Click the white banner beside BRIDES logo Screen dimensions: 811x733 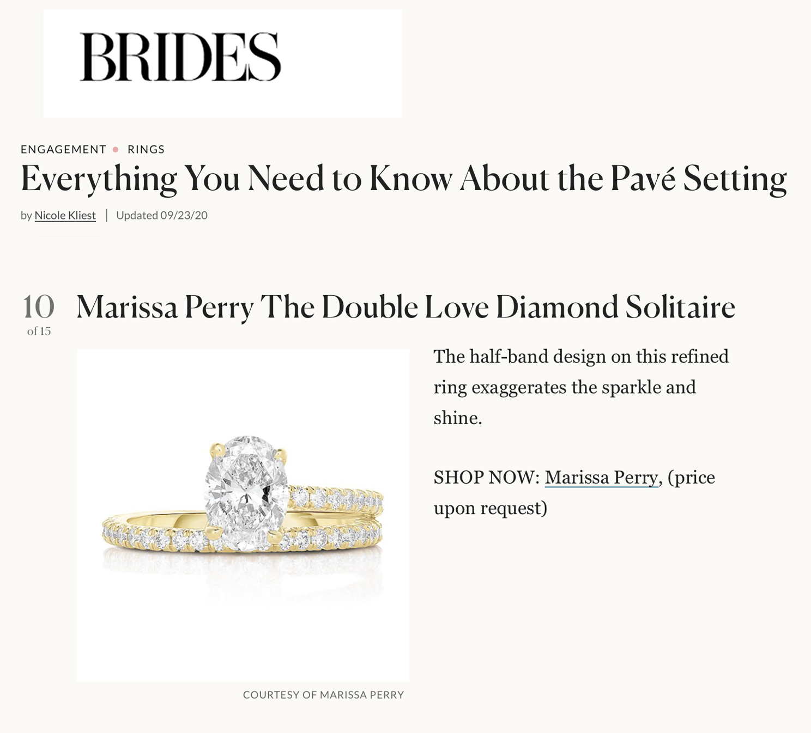coord(341,63)
